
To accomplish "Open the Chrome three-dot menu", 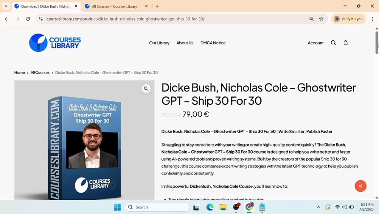I will click(x=372, y=19).
